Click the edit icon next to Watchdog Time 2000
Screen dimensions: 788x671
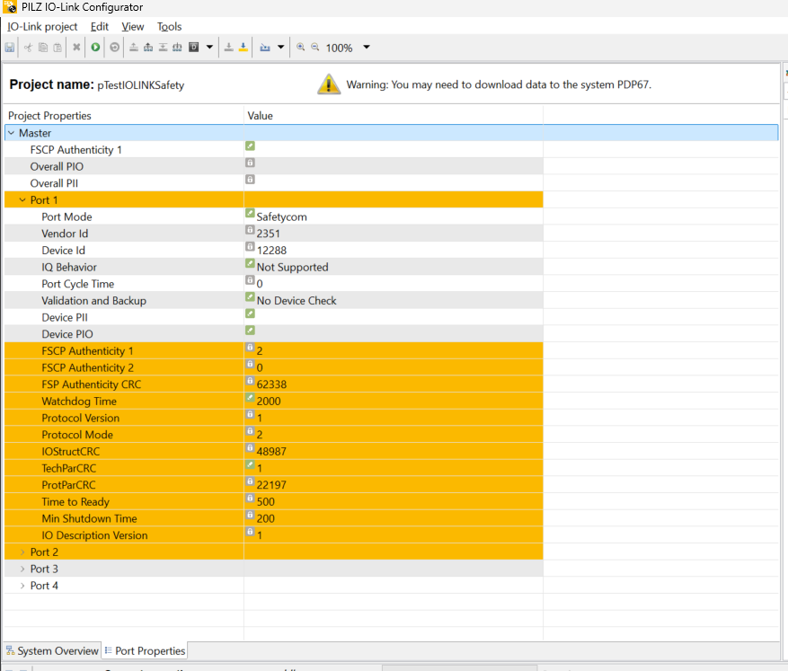[x=250, y=397]
